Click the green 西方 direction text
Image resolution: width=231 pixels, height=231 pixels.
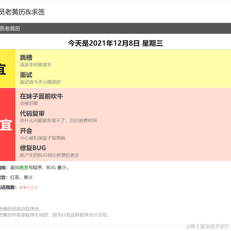point(24,168)
